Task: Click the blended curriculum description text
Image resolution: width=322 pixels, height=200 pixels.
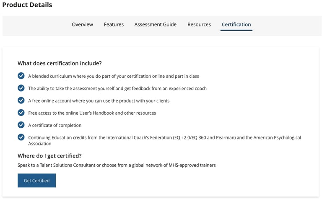Action: pyautogui.click(x=113, y=76)
